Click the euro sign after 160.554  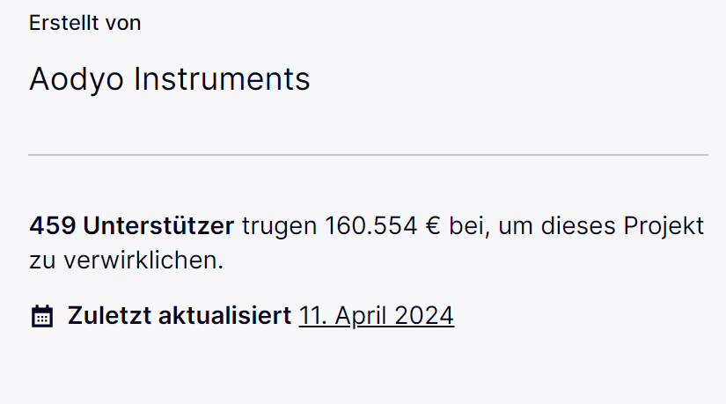pos(433,226)
